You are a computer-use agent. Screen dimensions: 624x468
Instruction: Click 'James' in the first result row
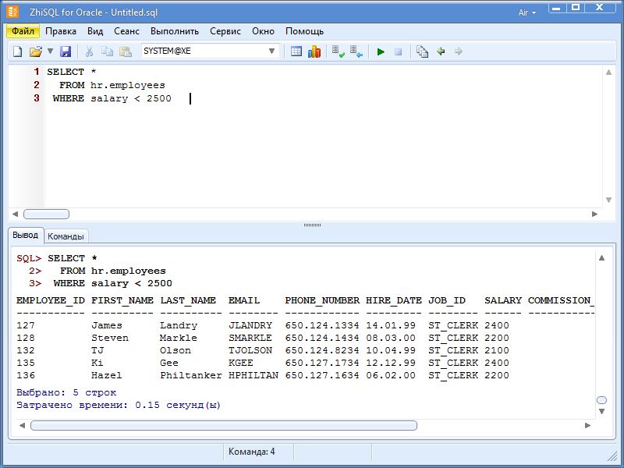click(107, 325)
